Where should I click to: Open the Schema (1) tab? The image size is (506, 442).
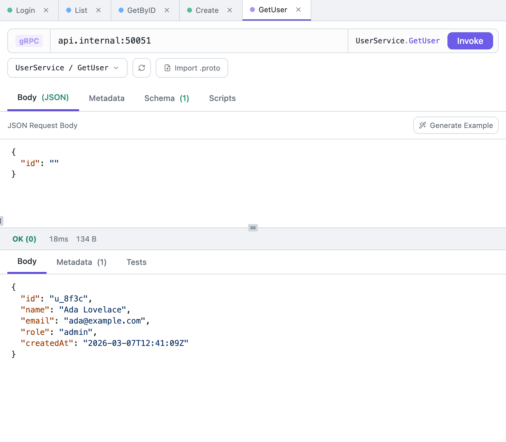pyautogui.click(x=167, y=98)
